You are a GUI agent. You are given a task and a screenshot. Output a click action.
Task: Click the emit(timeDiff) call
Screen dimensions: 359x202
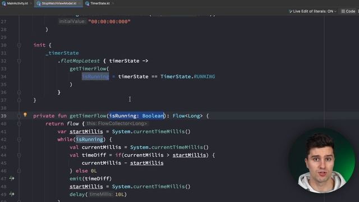point(91,178)
